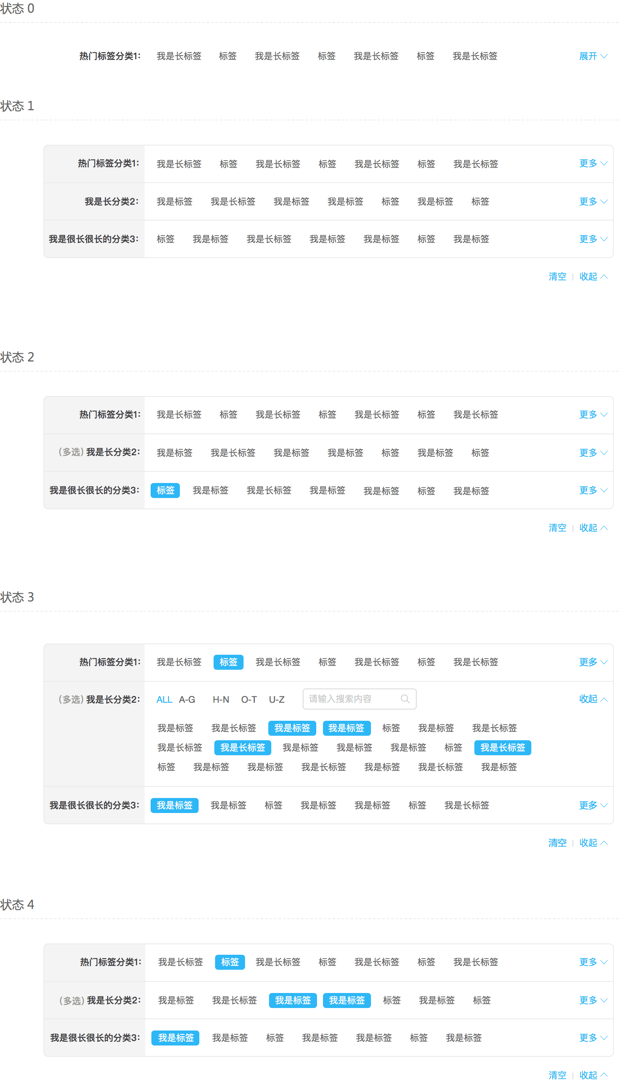Click the 我是很长很长的分类3: label in 状态 4
619x1083 pixels.
click(95, 1038)
